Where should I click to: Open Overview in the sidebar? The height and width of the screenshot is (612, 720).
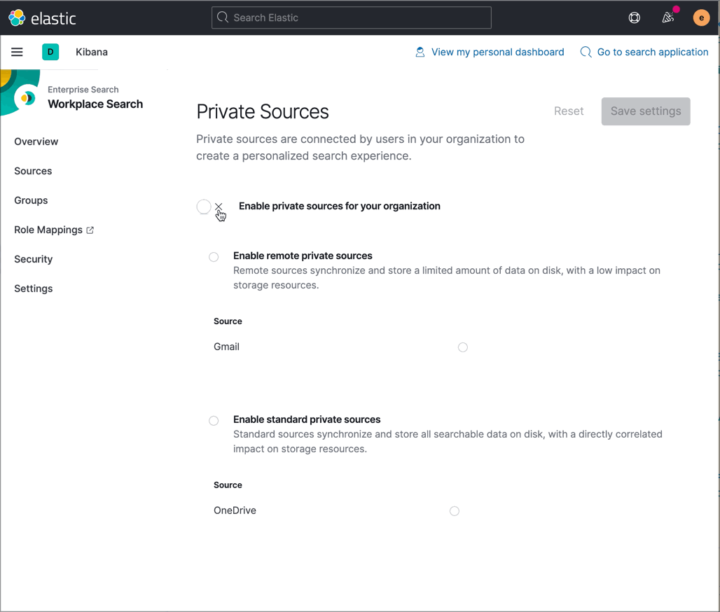click(36, 141)
